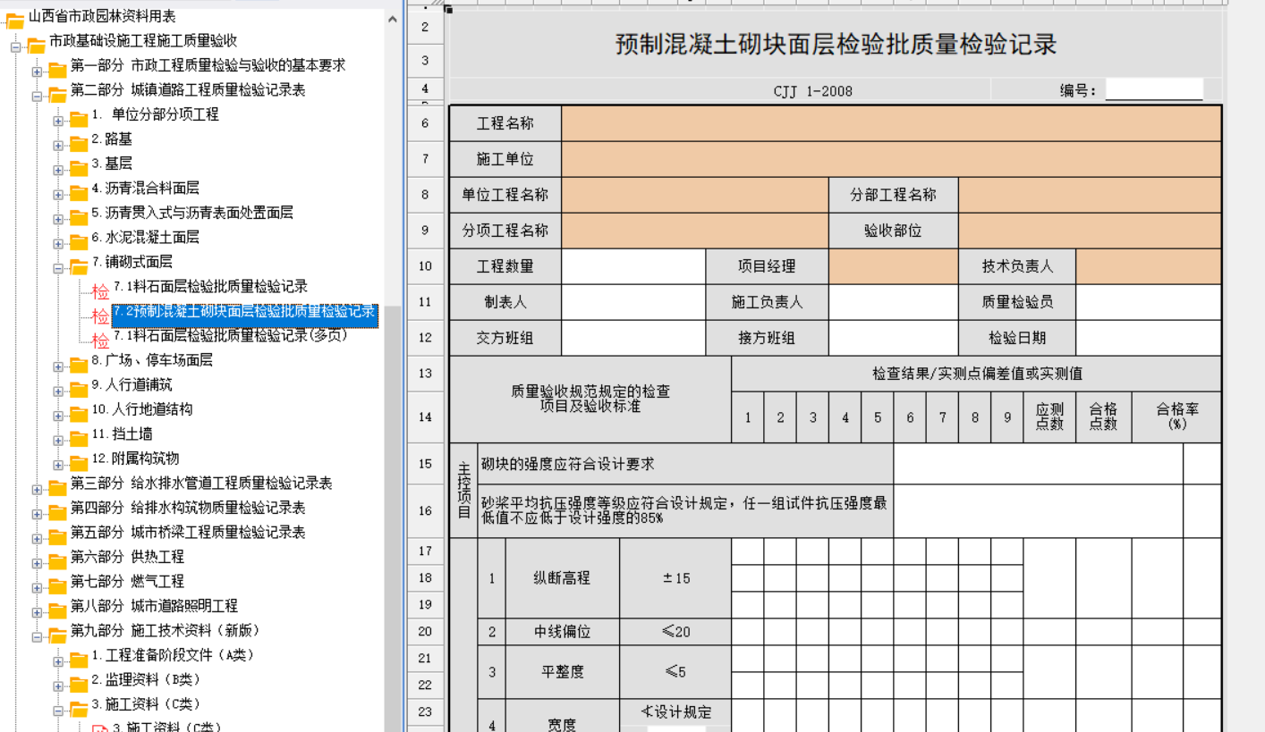Screen dimensions: 1265x732
Task: Click folder icon of 9.人行道铺筑
Action: (x=78, y=389)
